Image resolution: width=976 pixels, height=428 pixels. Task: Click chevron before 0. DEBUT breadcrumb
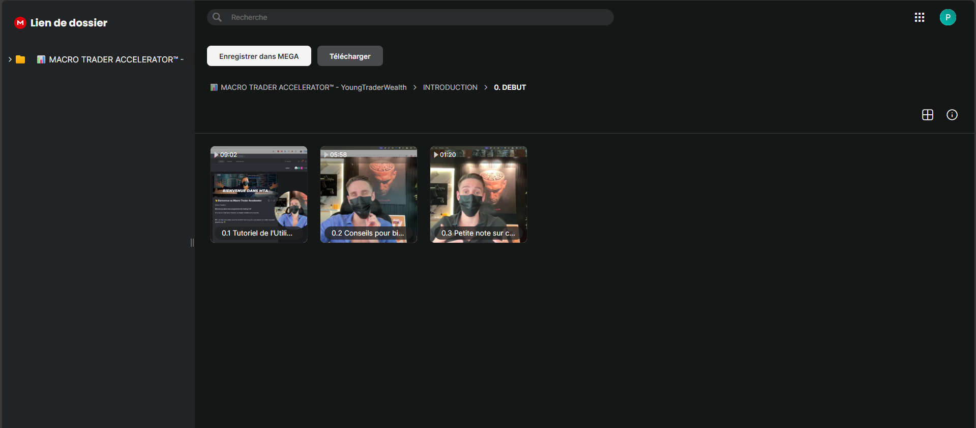tap(486, 87)
